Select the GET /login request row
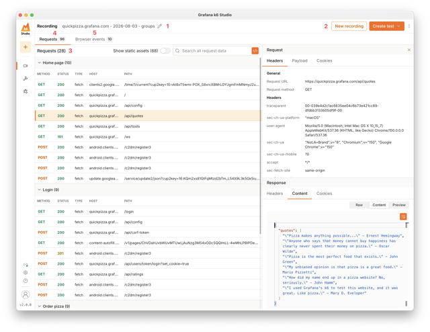The width and height of the screenshot is (430, 332). tap(148, 212)
